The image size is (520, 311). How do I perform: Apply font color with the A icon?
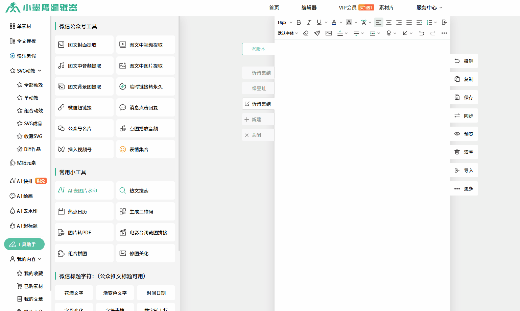(x=334, y=22)
